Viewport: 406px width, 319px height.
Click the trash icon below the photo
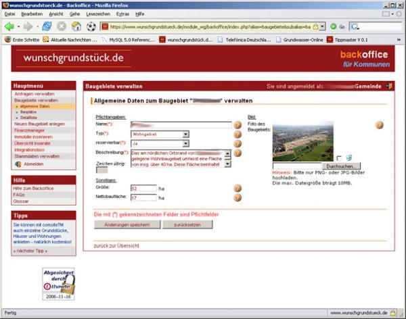pos(349,157)
